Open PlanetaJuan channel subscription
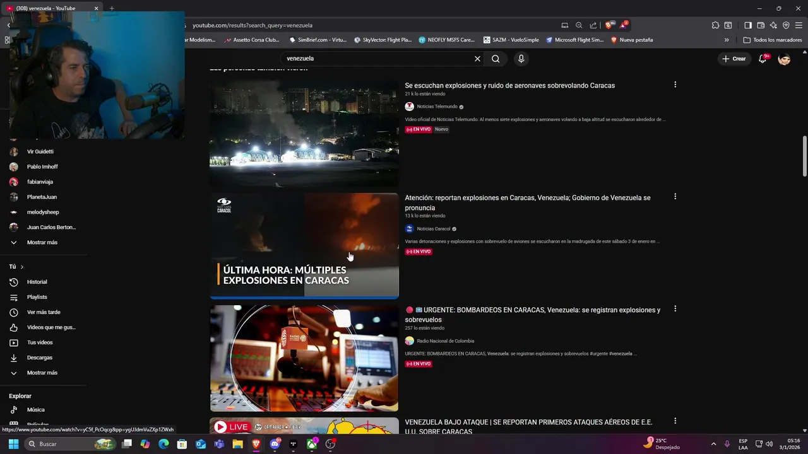The width and height of the screenshot is (808, 454). (43, 197)
